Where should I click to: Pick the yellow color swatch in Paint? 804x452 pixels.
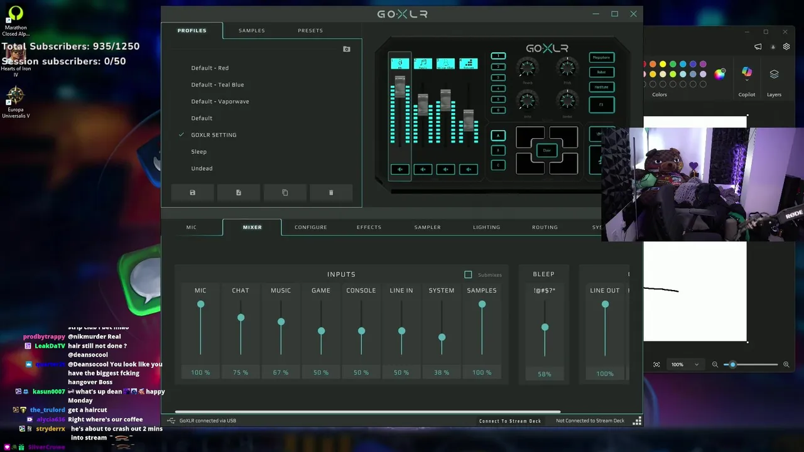663,64
